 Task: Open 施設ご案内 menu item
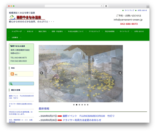(42, 32)
